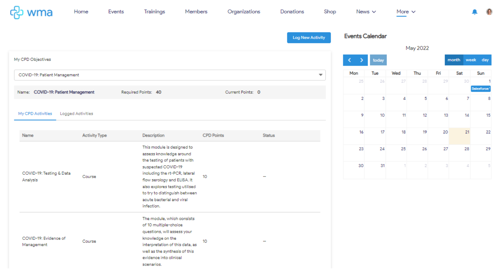Viewport: 501px width, 269px height.
Task: Click the May 2022 calendar title
Action: (x=417, y=48)
